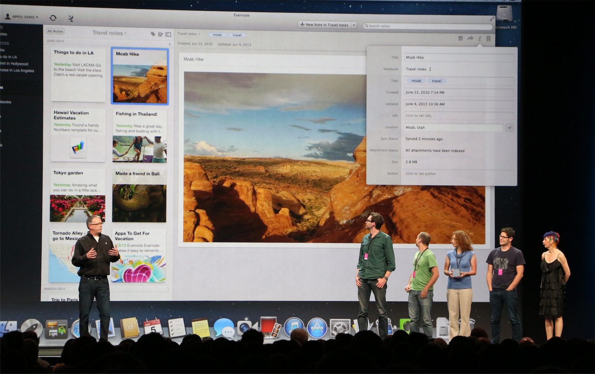Select the Moab Hike note card
The image size is (595, 374).
point(140,76)
